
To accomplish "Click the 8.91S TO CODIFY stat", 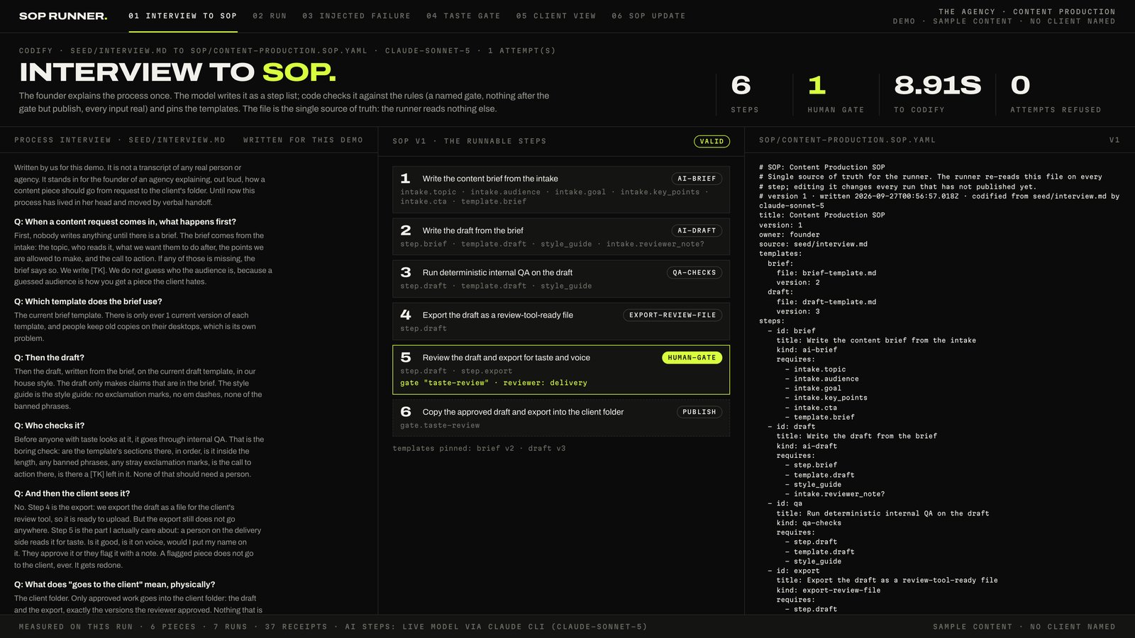I will tap(938, 94).
